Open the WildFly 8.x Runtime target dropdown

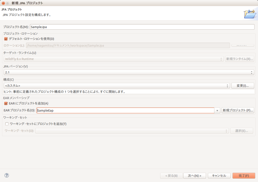pos(114,59)
